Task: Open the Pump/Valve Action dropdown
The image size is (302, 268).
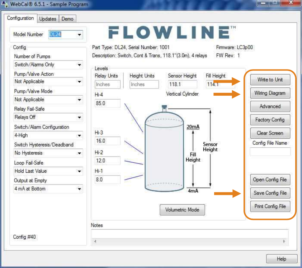Action: (x=48, y=82)
